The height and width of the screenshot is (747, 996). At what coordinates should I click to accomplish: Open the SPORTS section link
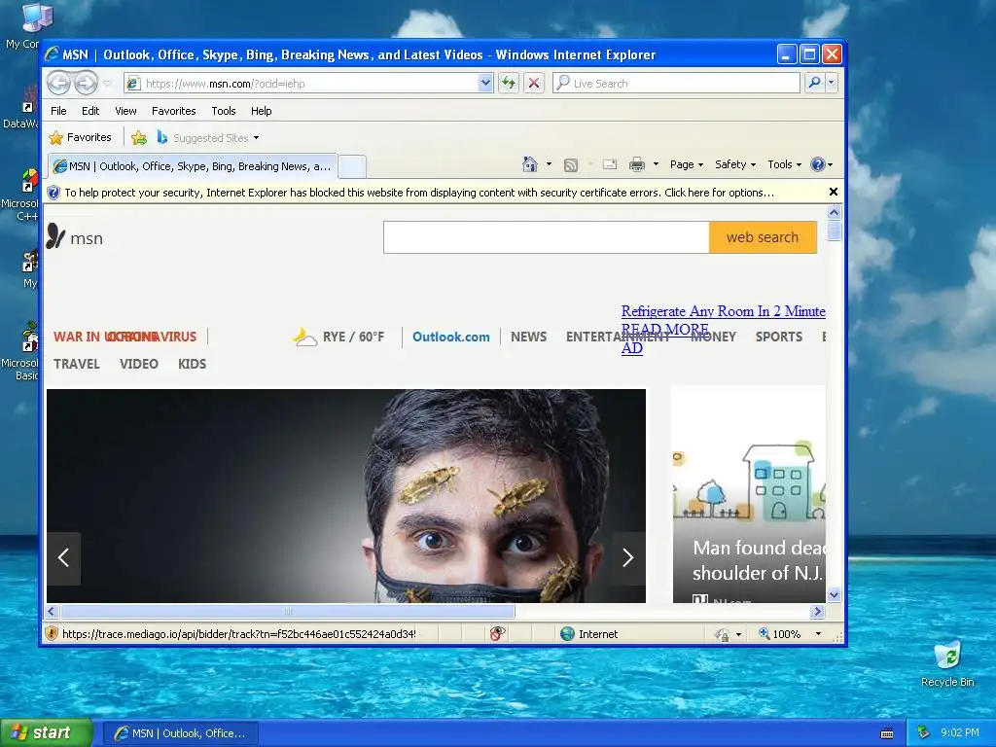coord(779,337)
